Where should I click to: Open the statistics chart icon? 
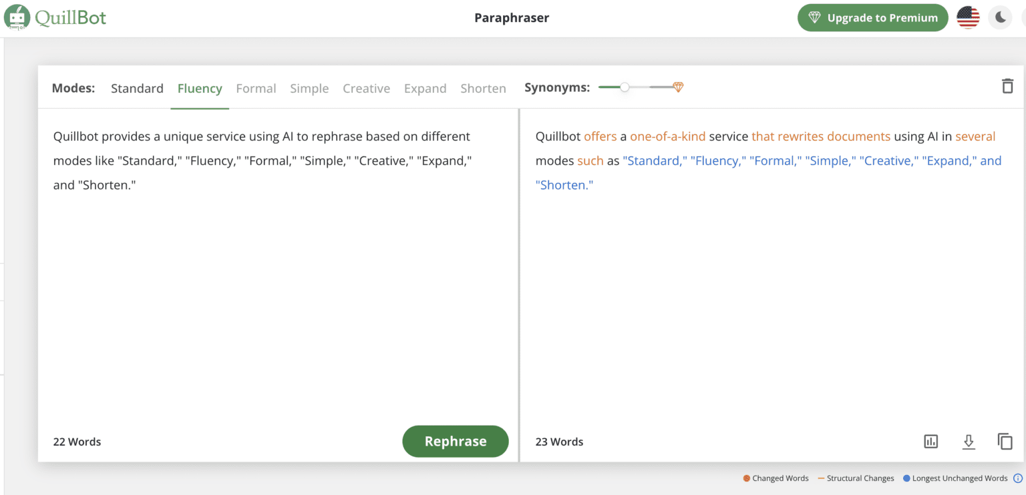[930, 442]
